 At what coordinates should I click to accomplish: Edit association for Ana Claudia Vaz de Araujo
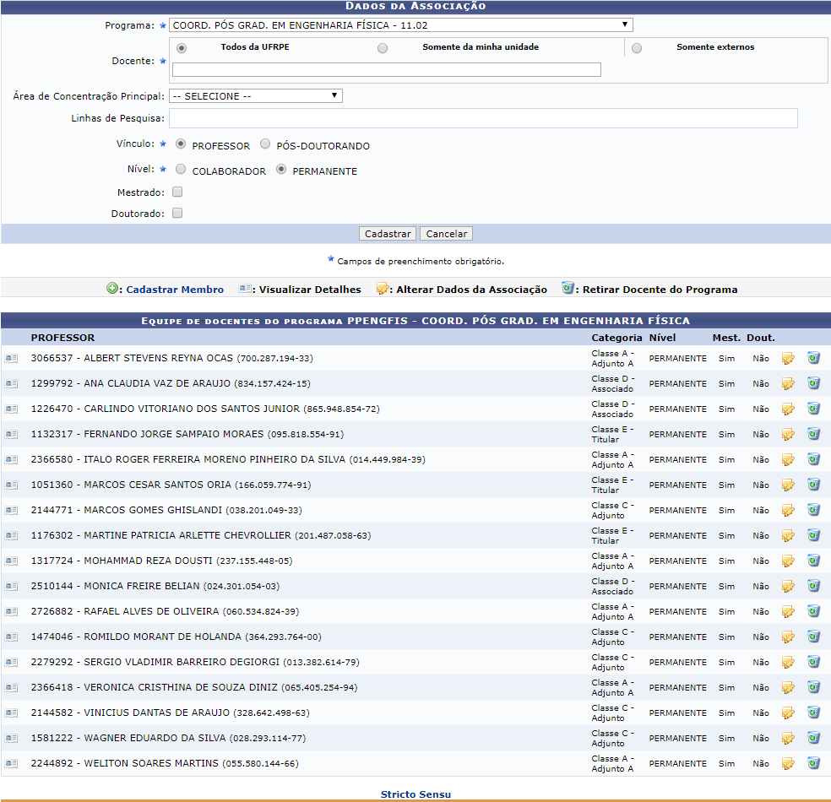[x=788, y=384]
